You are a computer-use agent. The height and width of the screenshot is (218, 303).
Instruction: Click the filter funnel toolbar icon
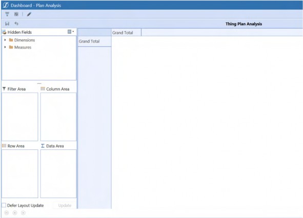pos(7,14)
